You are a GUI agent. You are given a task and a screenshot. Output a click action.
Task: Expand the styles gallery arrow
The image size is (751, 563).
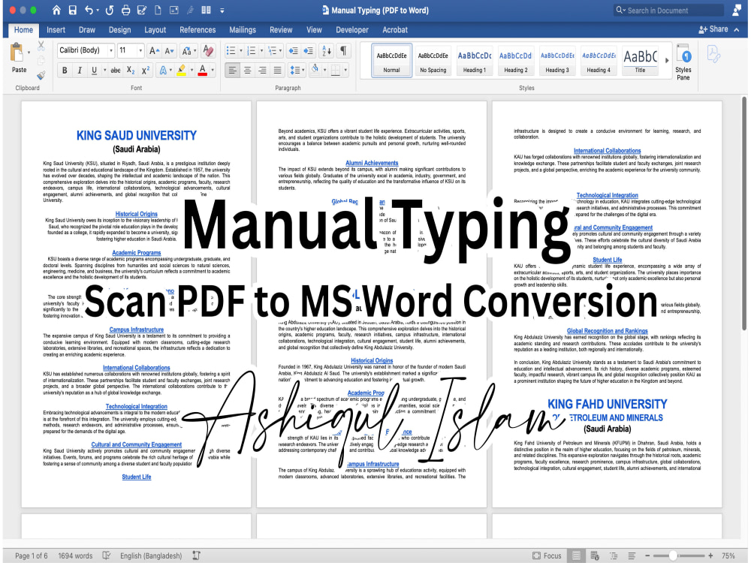pos(667,60)
